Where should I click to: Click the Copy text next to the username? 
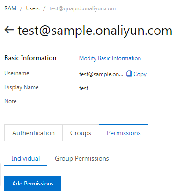coord(140,74)
